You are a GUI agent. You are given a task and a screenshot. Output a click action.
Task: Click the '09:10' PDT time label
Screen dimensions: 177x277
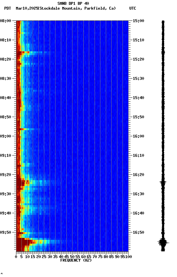(x=5, y=155)
